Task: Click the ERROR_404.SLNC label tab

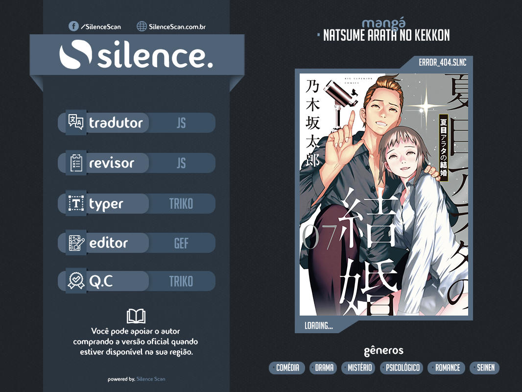Action: pyautogui.click(x=443, y=62)
